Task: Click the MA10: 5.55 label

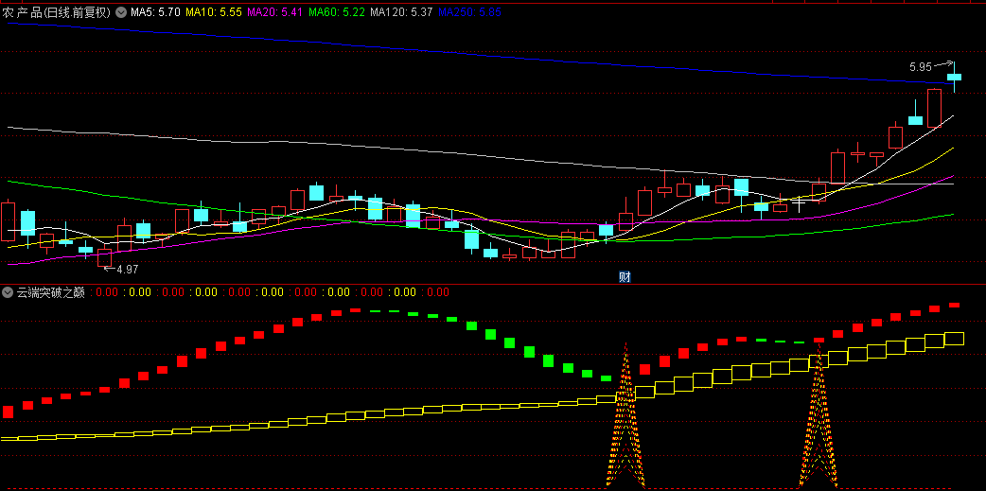Action: coord(215,12)
